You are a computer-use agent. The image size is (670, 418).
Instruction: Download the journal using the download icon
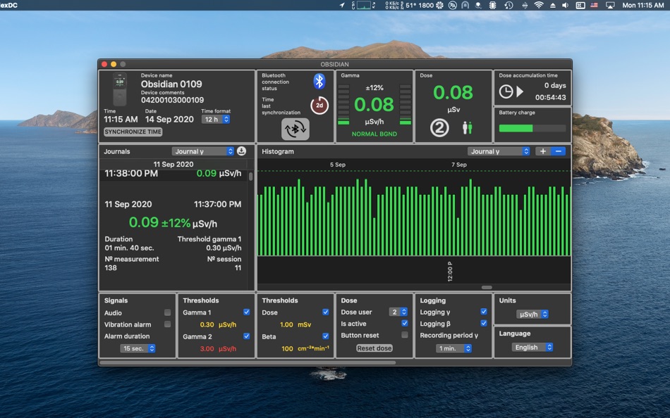(x=241, y=151)
